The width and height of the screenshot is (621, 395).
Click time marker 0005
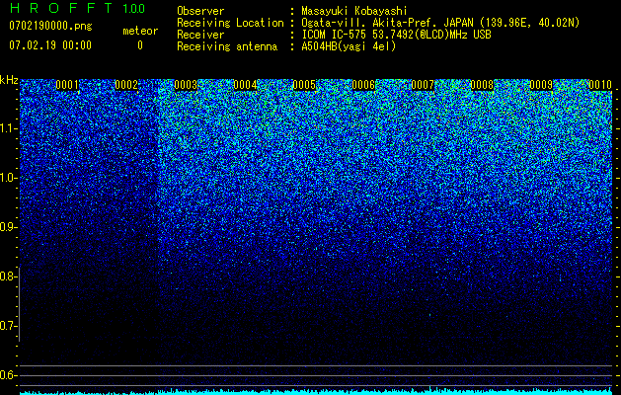pos(304,85)
